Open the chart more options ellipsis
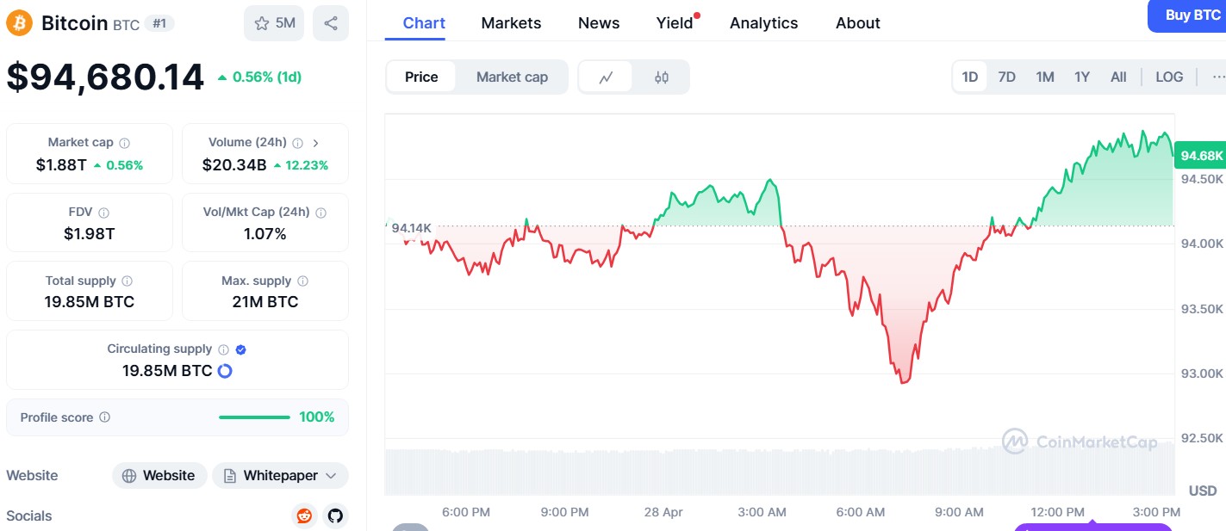 pos(1218,77)
